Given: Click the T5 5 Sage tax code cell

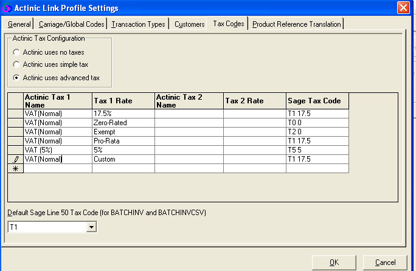Looking at the screenshot, I should point(317,150).
